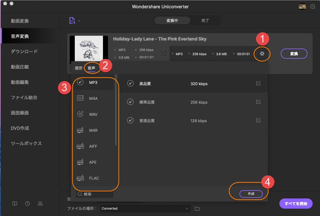Click the WAV format icon
This screenshot has width=320, height=216.
(80, 114)
